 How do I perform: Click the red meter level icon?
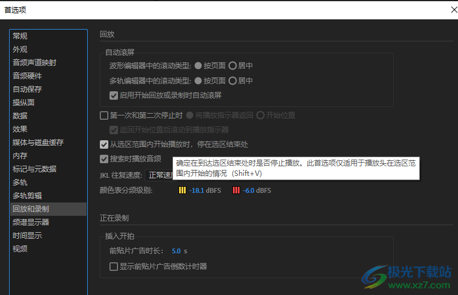[x=236, y=190]
